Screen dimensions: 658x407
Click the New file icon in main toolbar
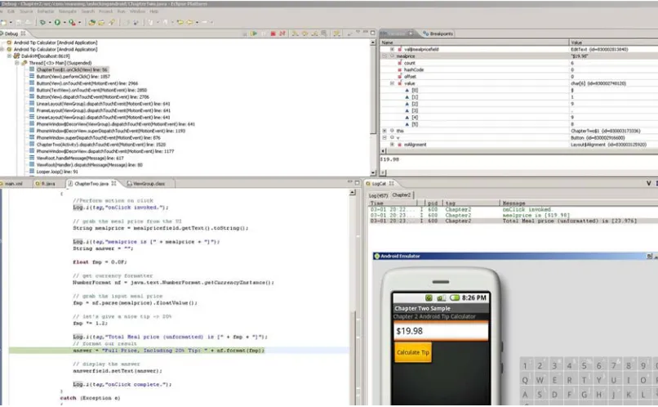3,22
